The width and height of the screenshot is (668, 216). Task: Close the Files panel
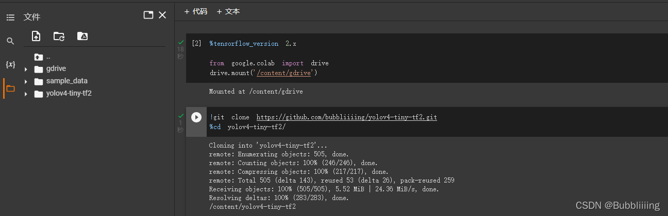162,15
